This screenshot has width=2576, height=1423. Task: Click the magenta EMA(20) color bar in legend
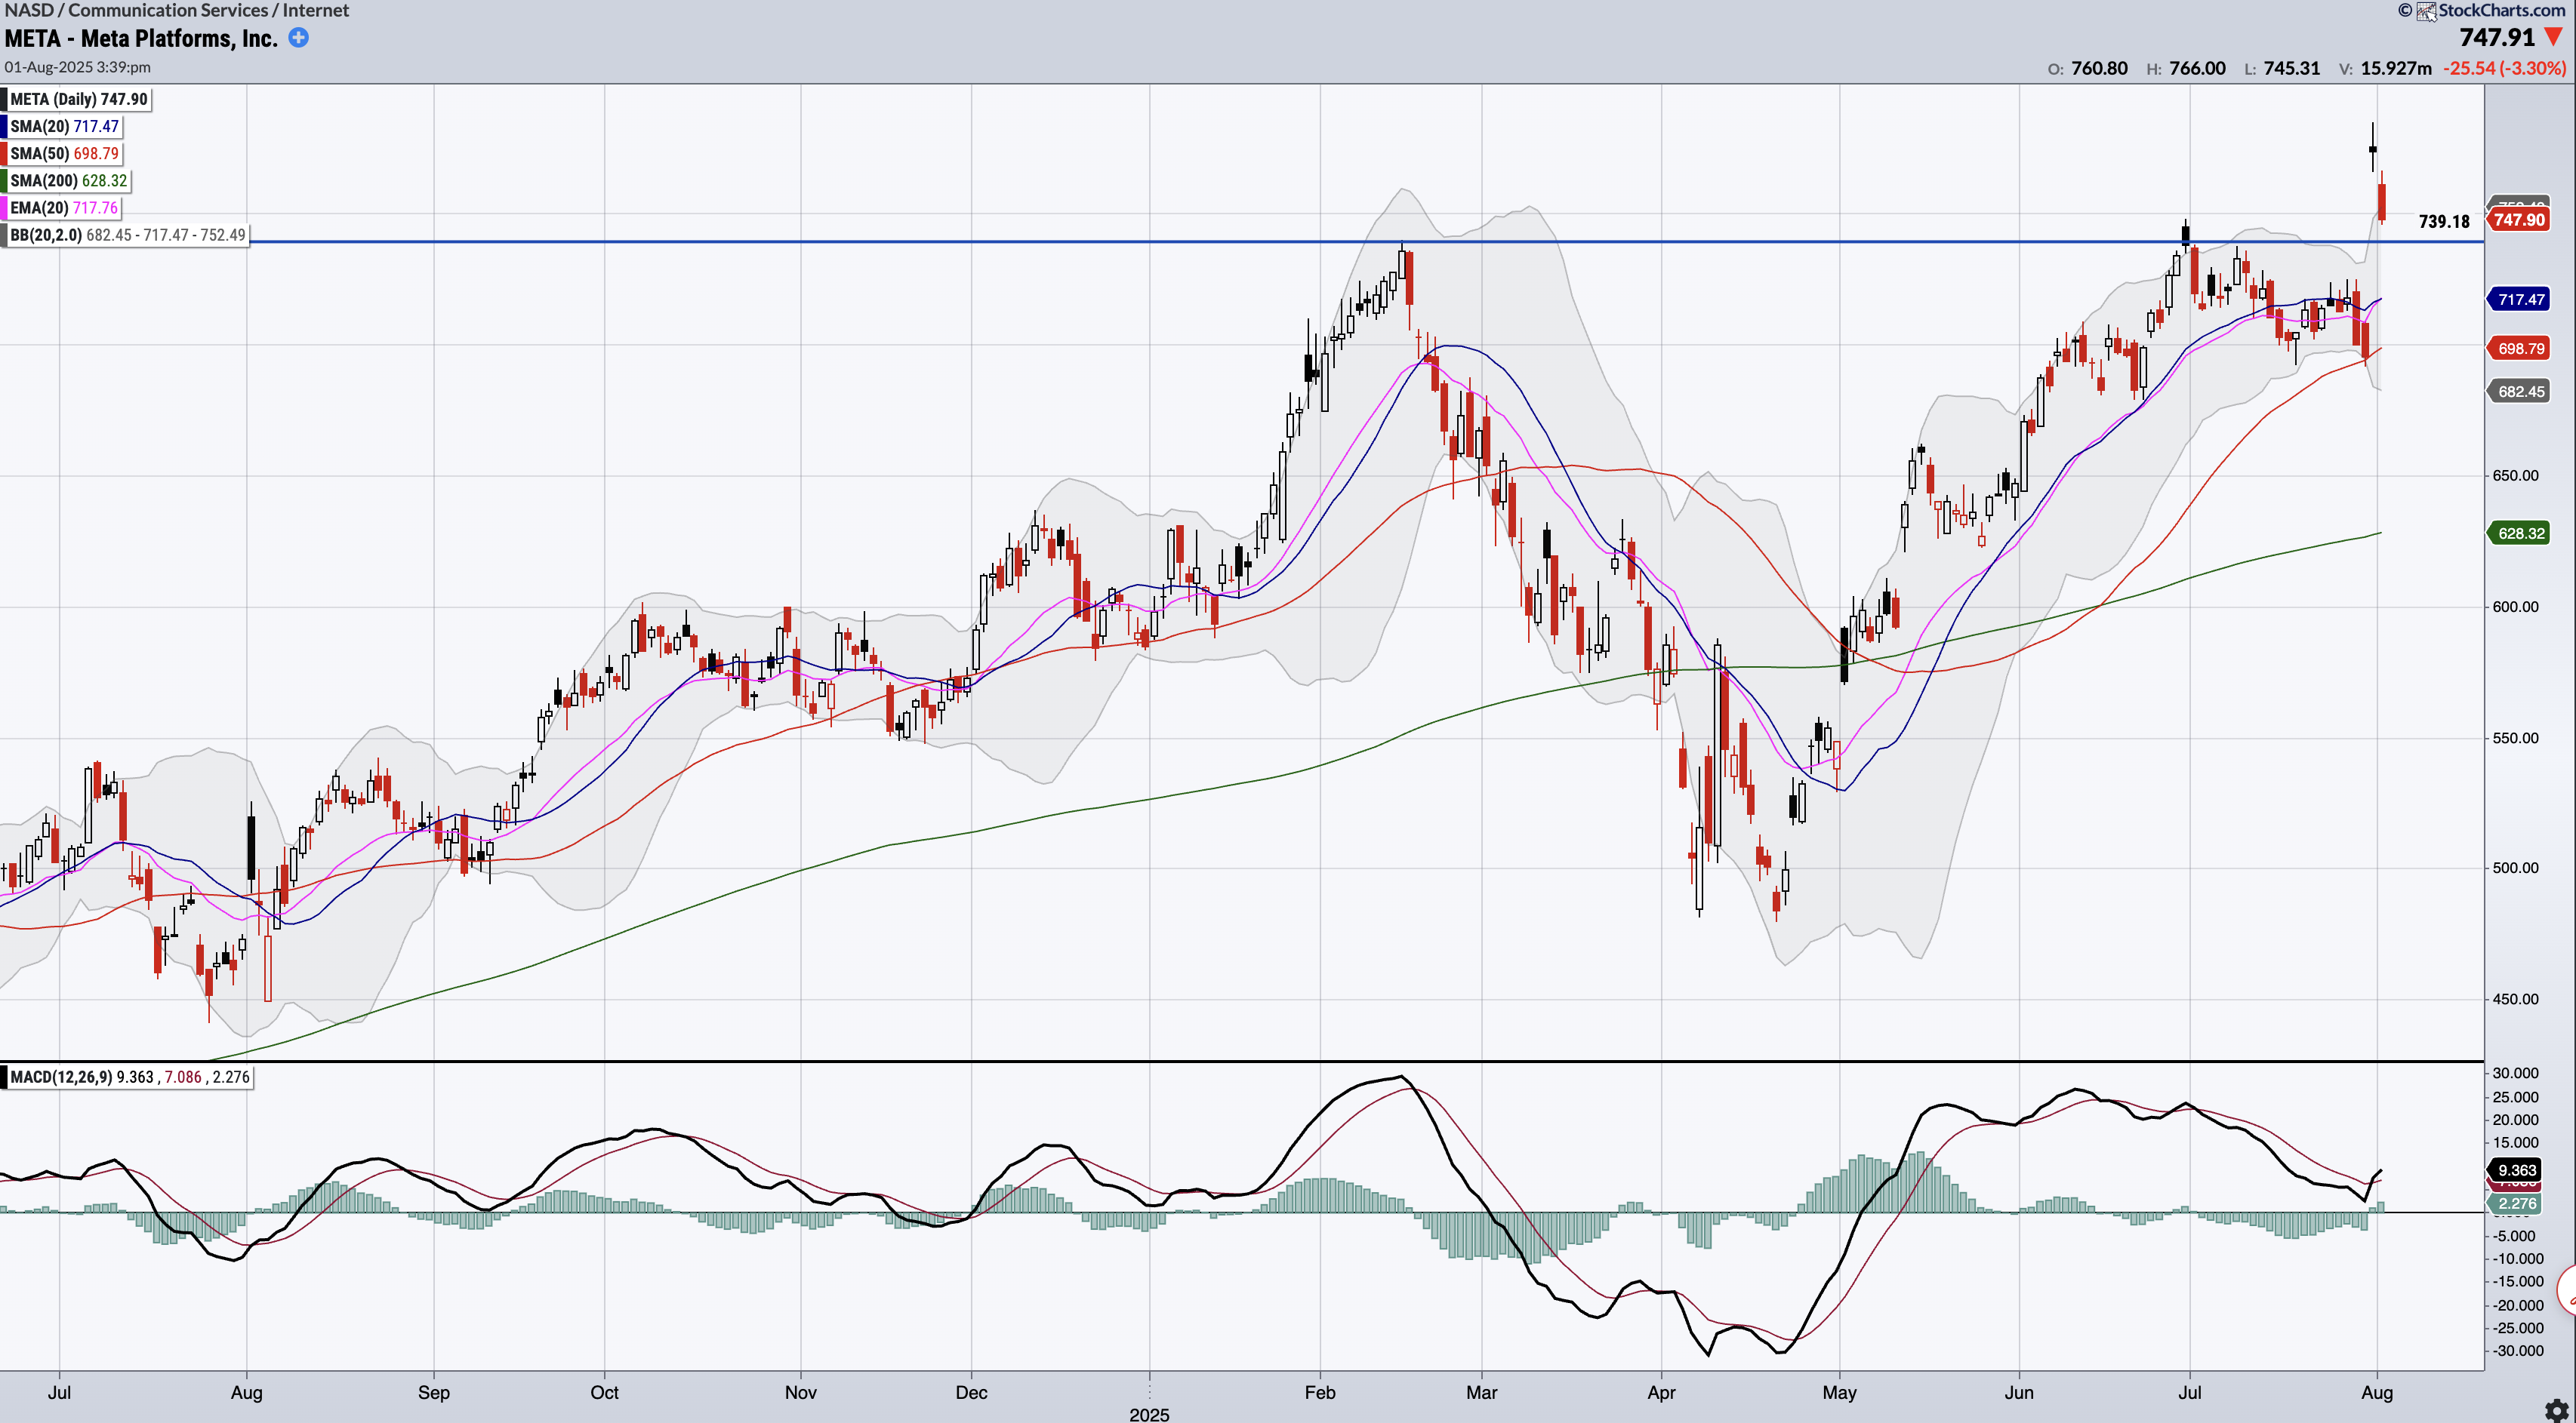click(4, 207)
